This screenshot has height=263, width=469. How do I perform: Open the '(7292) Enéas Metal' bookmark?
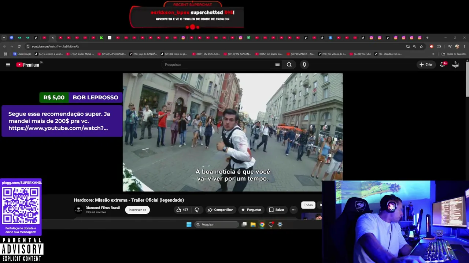coord(80,54)
